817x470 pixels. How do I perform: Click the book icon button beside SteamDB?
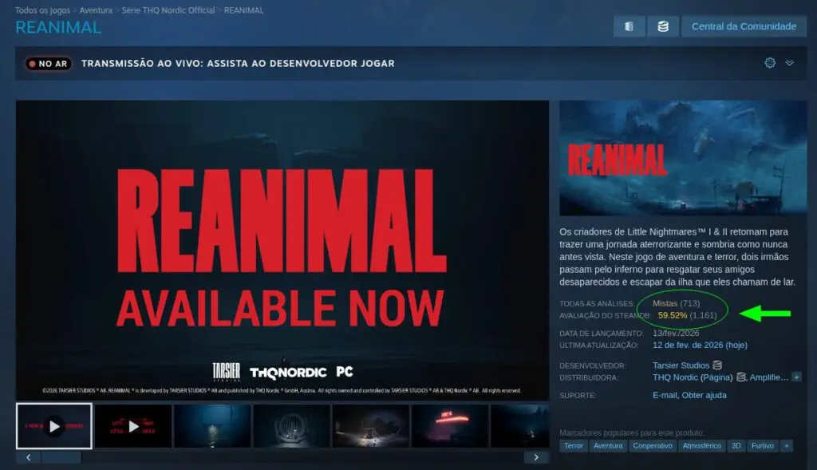pyautogui.click(x=629, y=26)
